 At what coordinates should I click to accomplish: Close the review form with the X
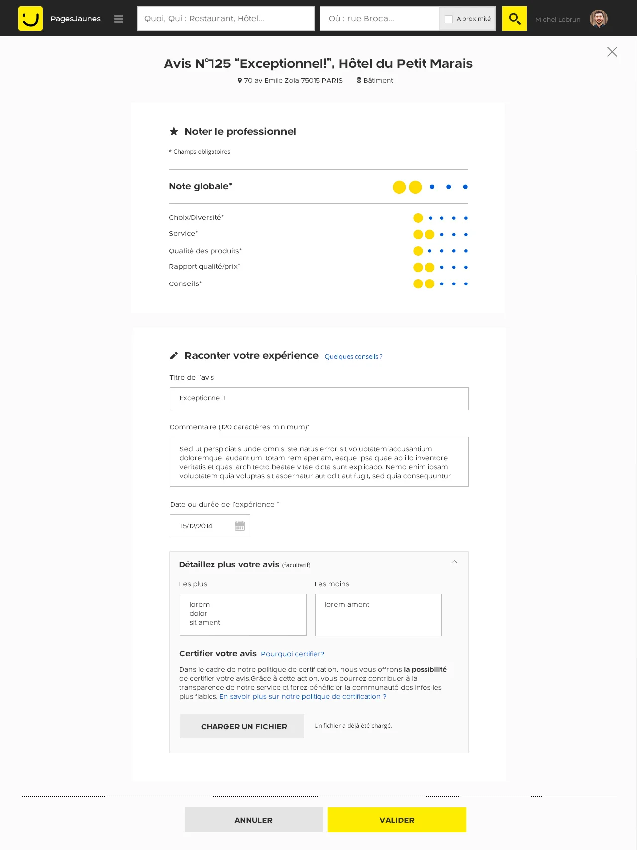(612, 52)
